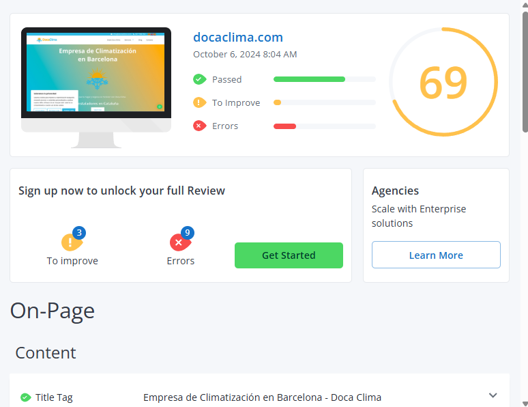Click the Empresa de Climatización title tag value
This screenshot has height=407, width=528.
pyautogui.click(x=262, y=397)
